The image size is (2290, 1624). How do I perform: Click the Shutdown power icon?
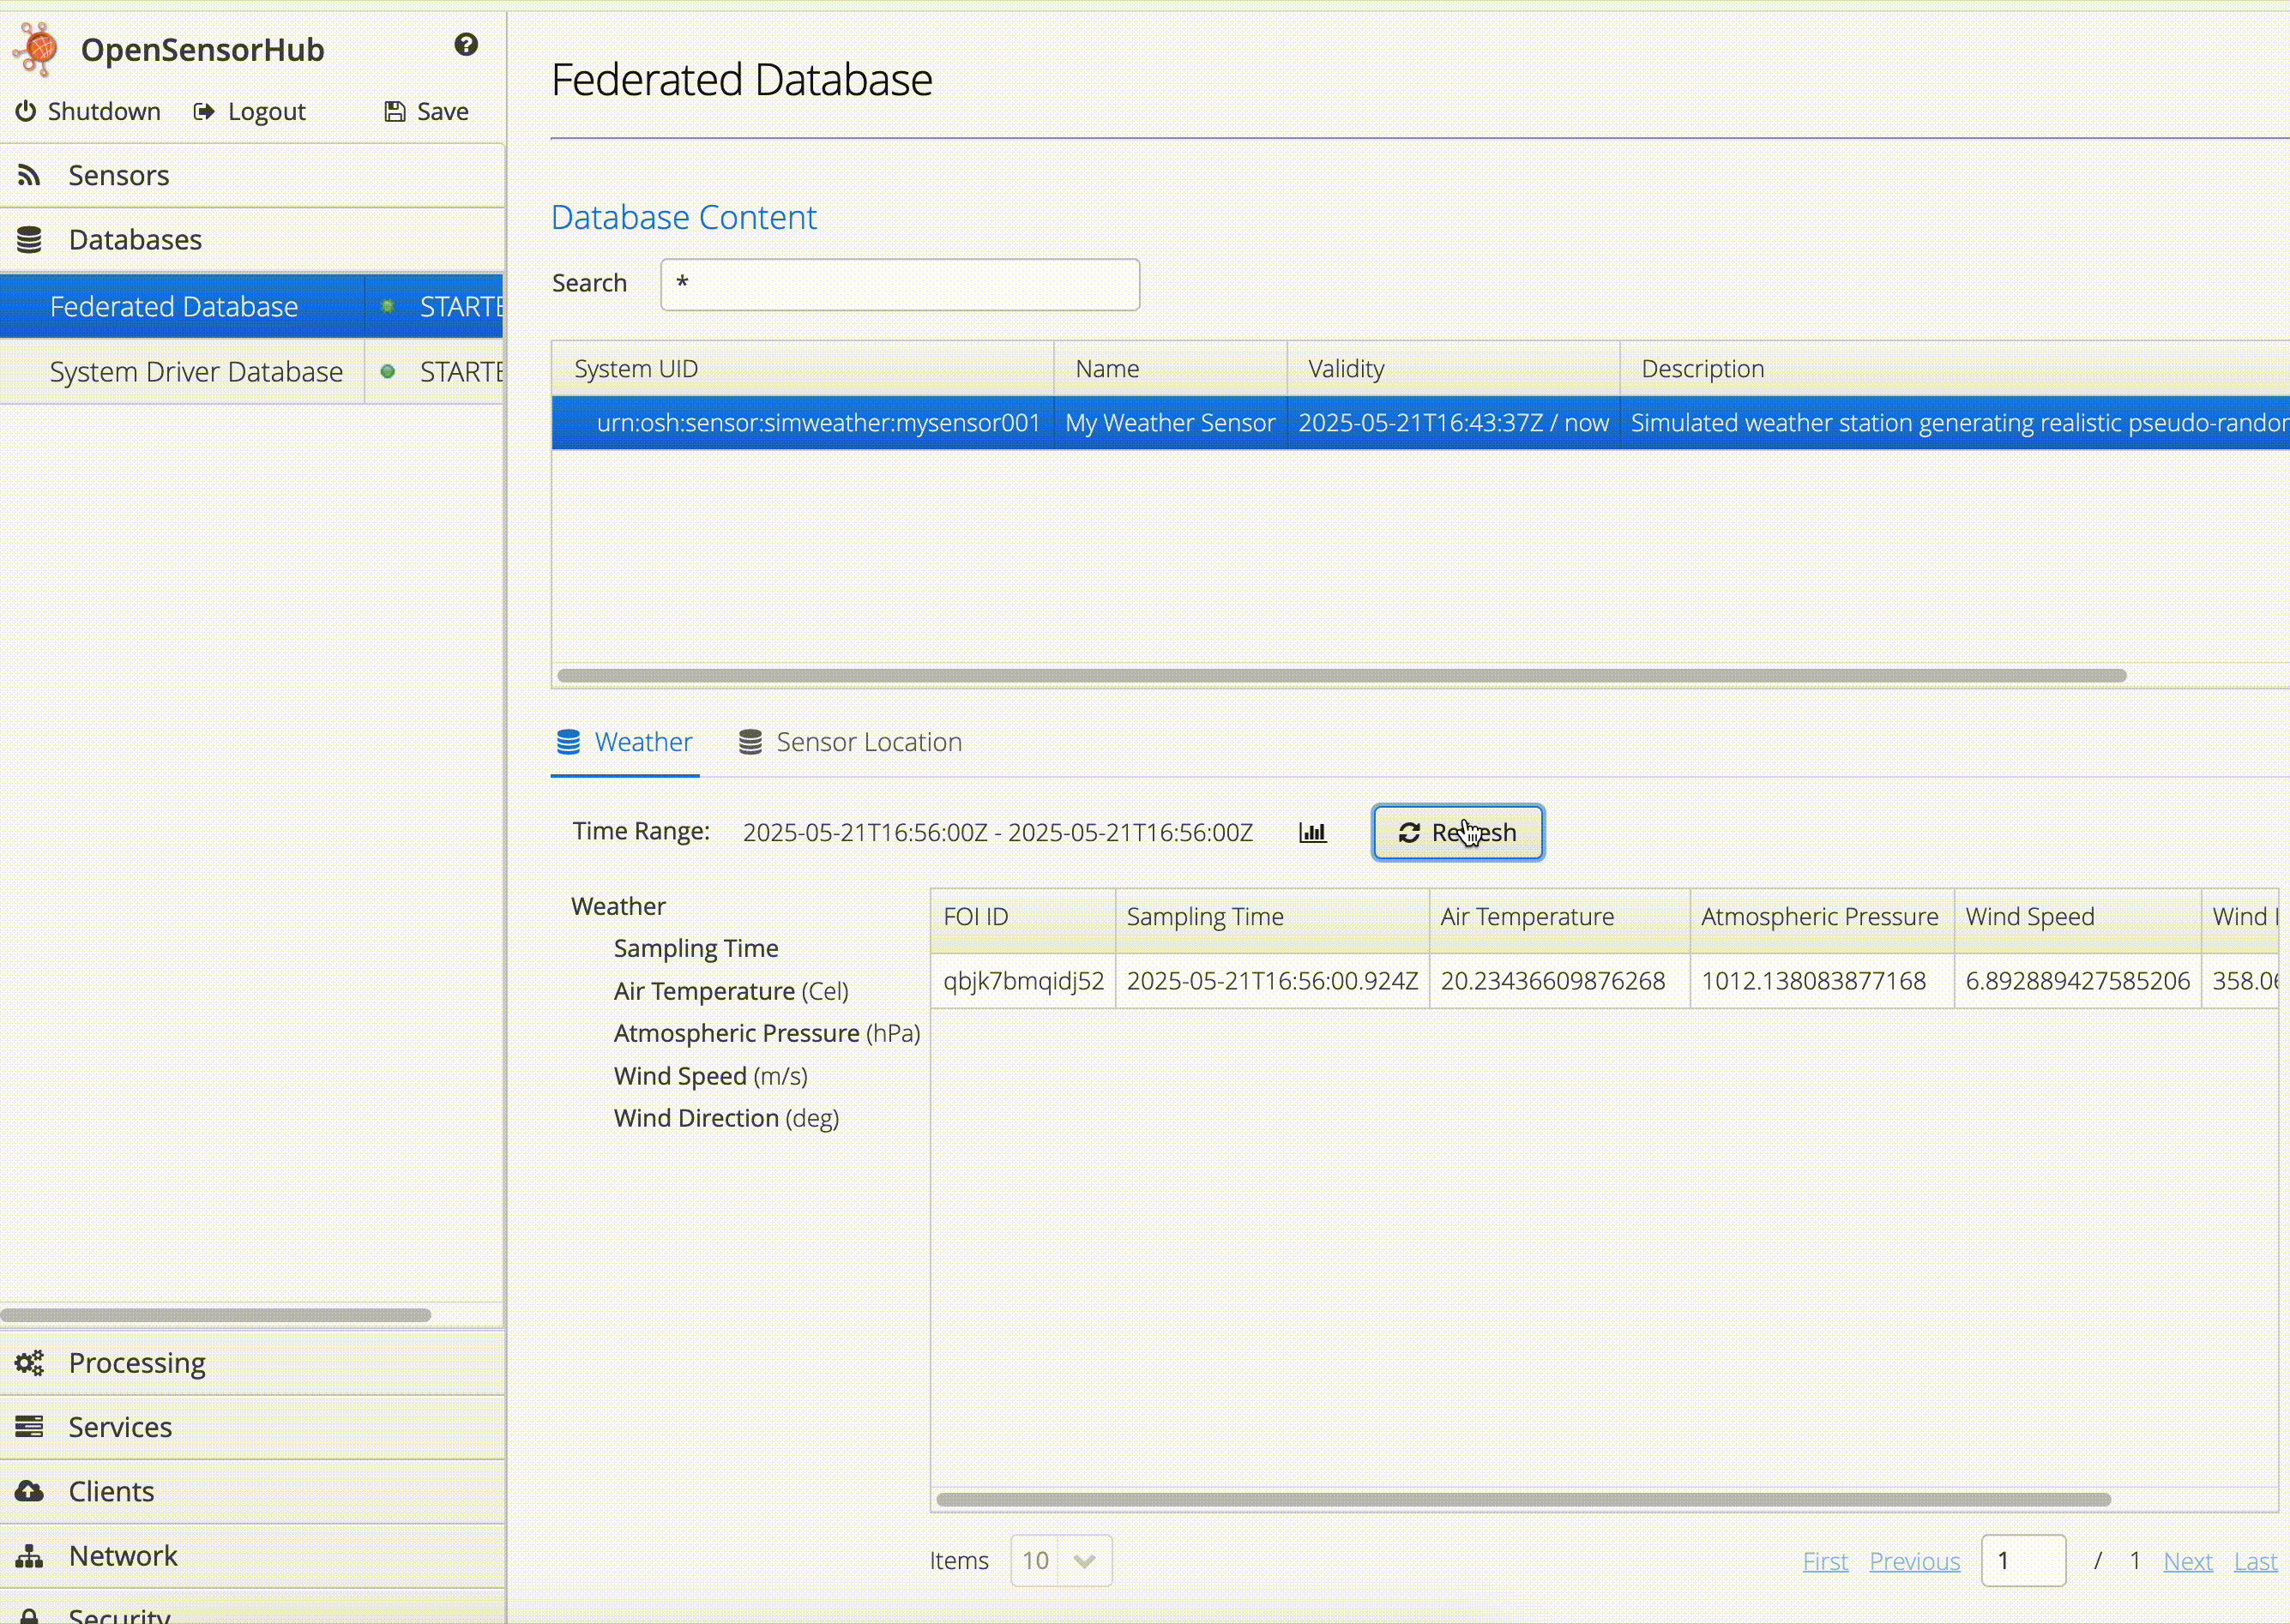pos(26,111)
